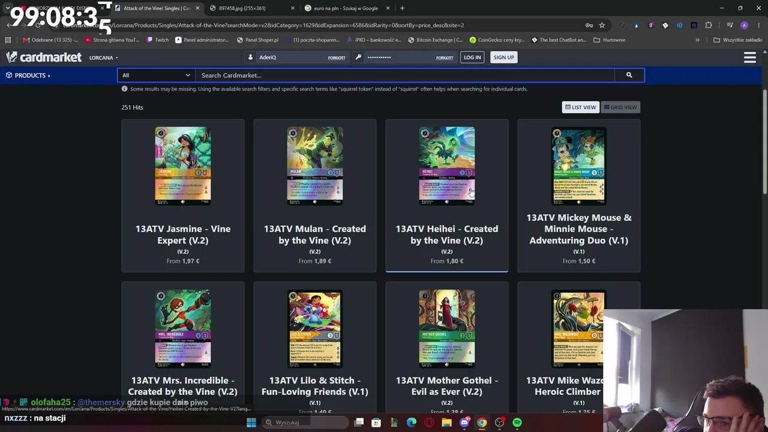The width and height of the screenshot is (768, 432).
Task: Switch to the euro na pln Google tab
Action: tap(347, 8)
